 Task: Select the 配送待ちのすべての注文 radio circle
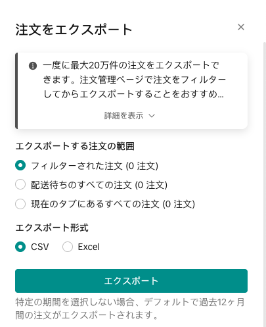click(20, 184)
